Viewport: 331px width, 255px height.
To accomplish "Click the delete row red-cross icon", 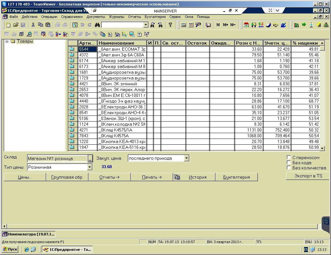I will pos(44,34).
